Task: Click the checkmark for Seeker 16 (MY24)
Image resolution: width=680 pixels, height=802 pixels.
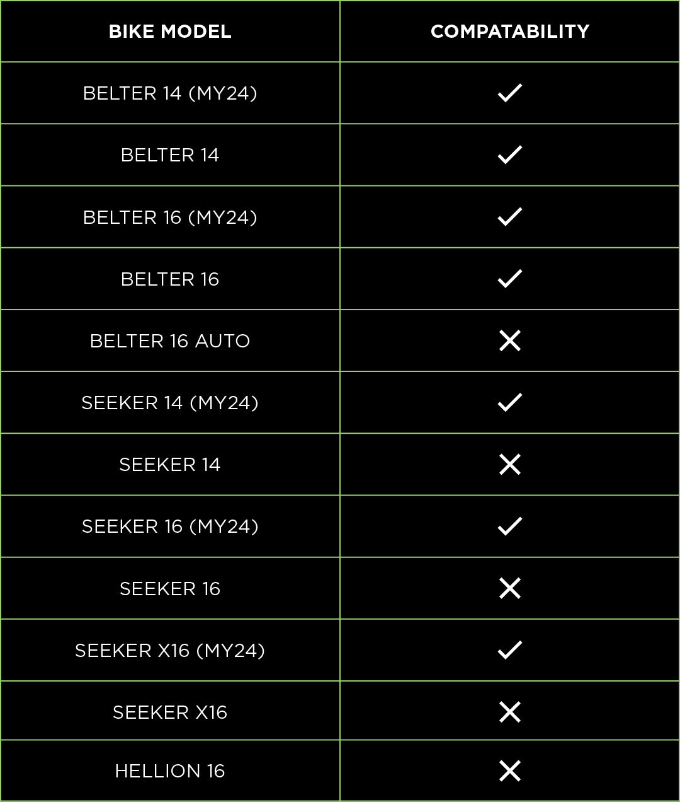Action: [509, 526]
